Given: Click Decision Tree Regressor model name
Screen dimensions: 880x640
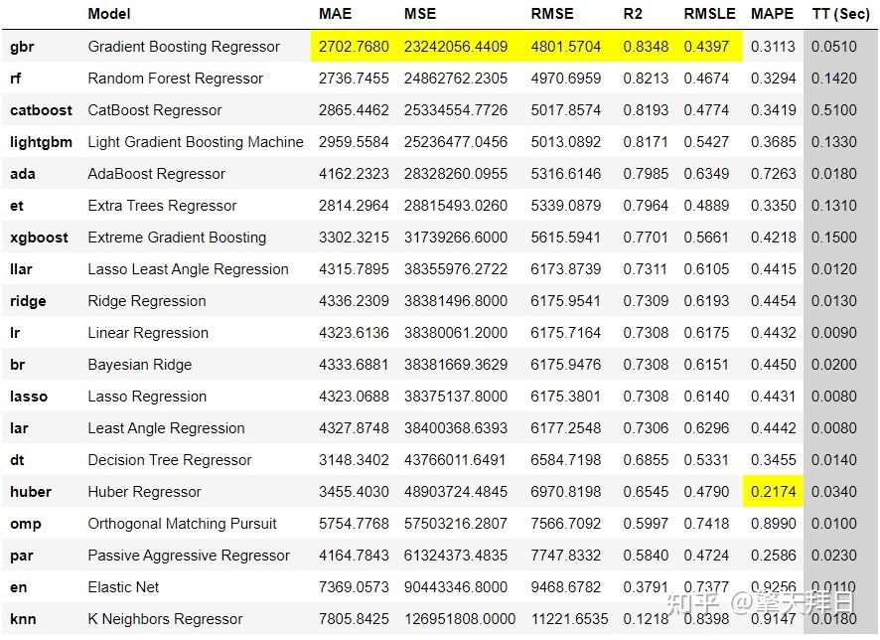Looking at the screenshot, I should pos(170,460).
